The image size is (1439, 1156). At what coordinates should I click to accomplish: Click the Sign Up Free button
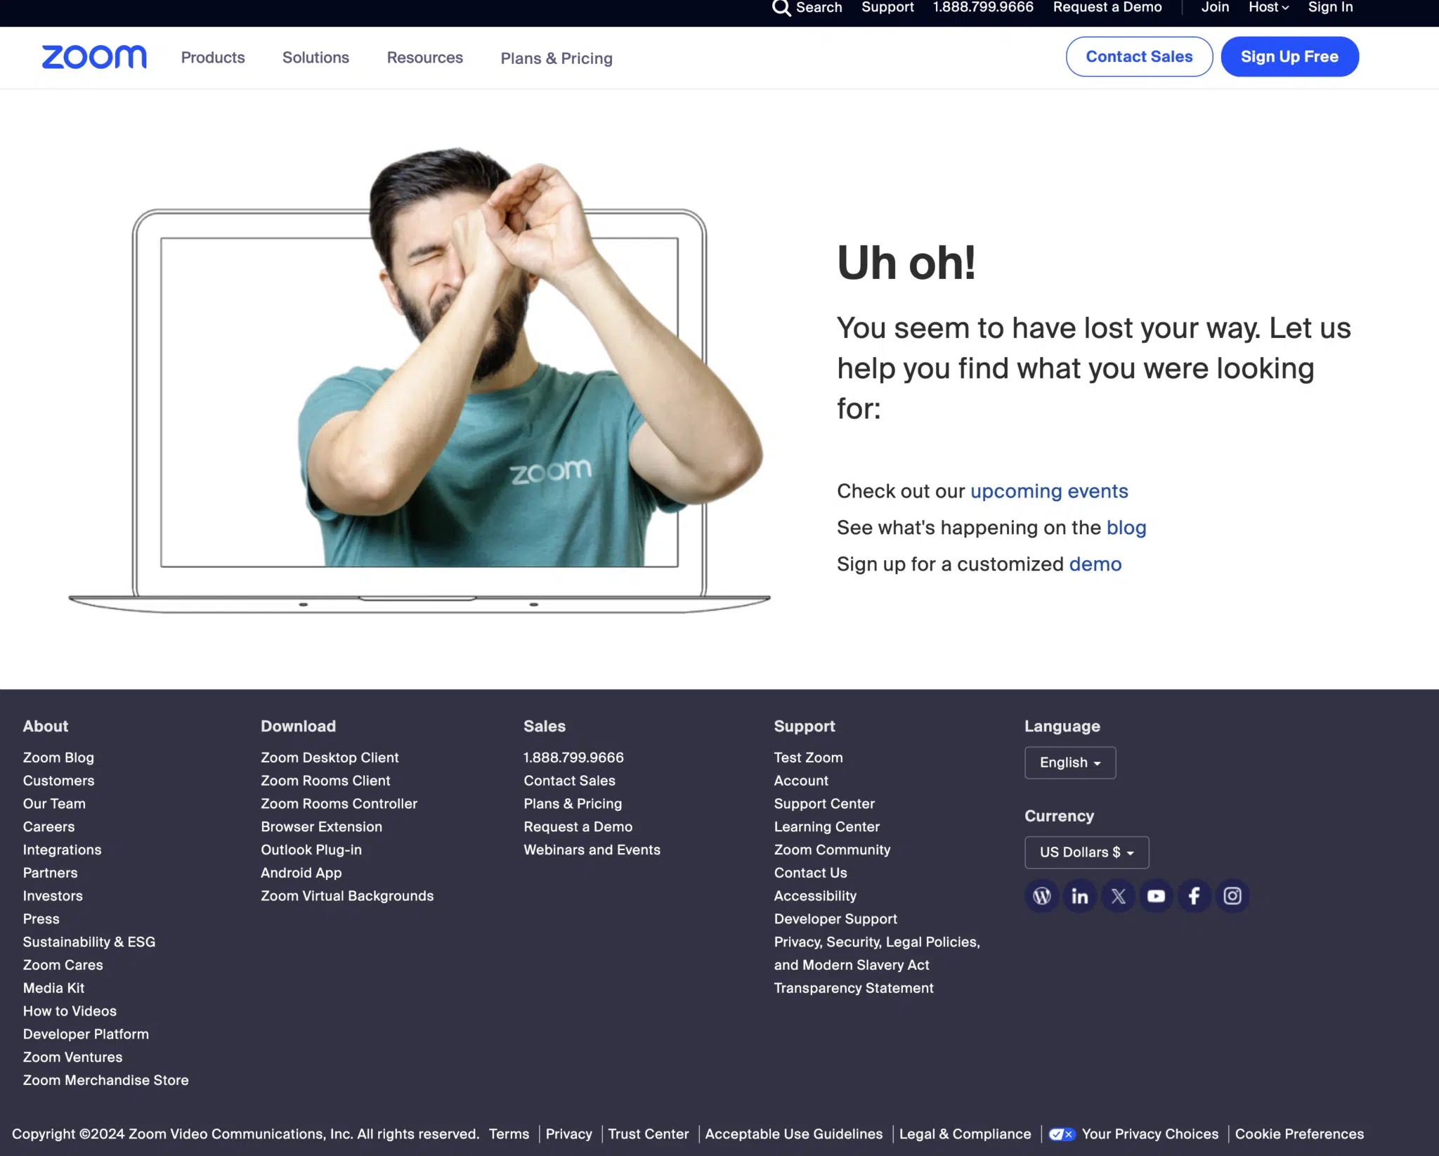coord(1289,57)
